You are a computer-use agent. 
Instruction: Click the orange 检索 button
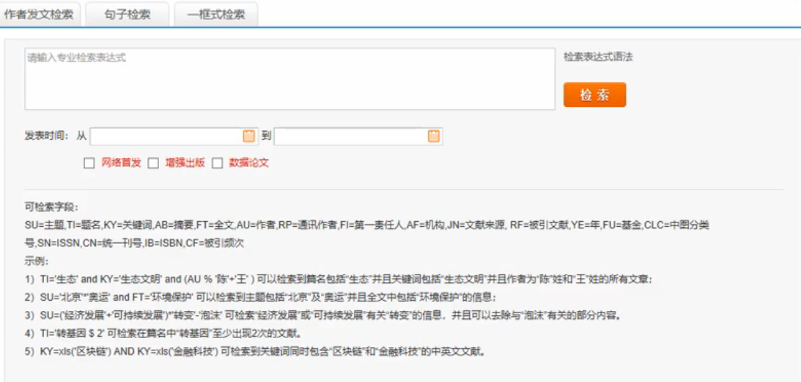(594, 95)
